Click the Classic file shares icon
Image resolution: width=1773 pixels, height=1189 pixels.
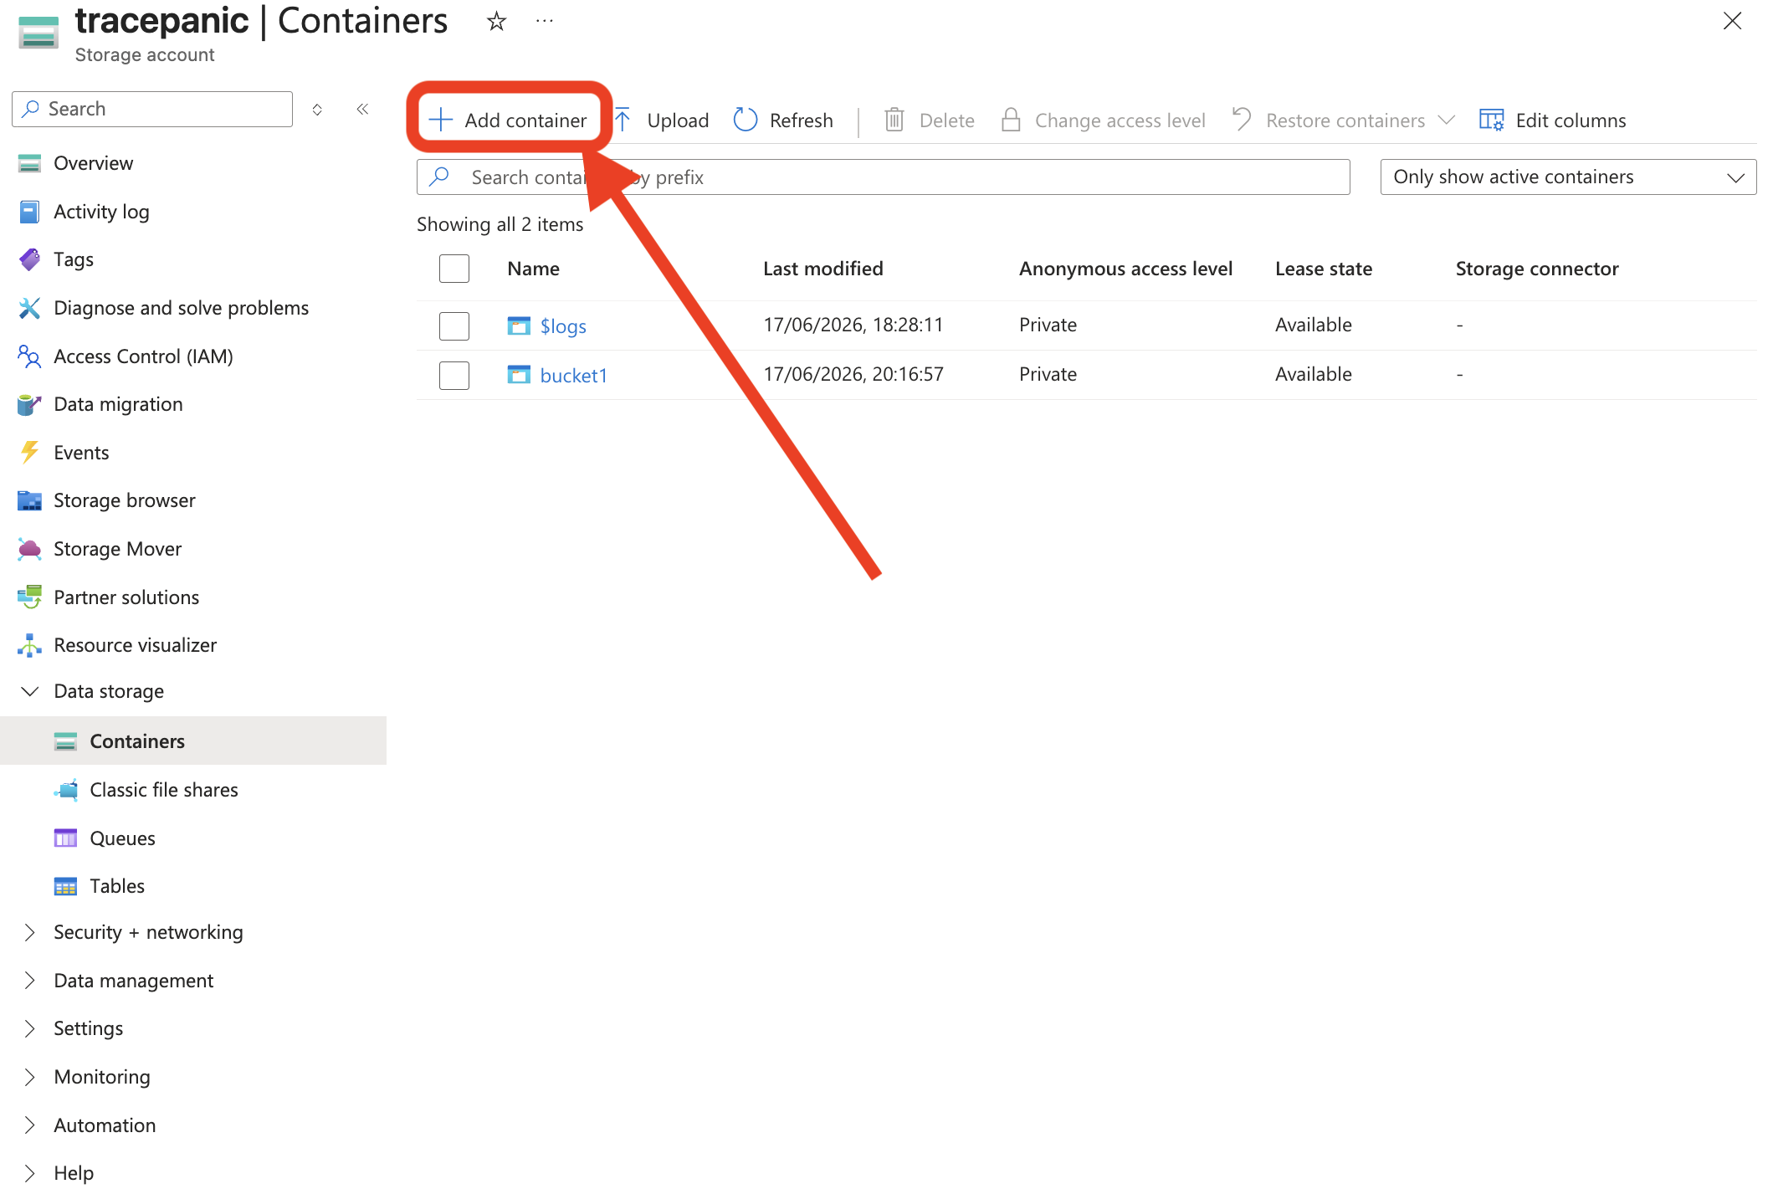pos(66,790)
